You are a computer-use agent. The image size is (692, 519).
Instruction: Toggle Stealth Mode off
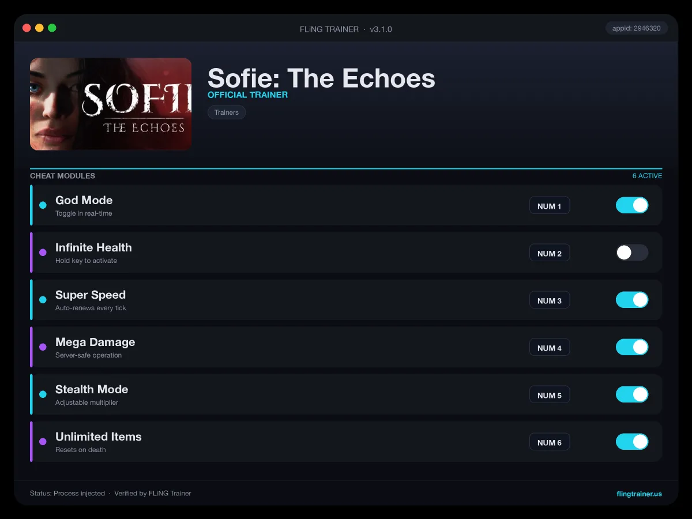click(632, 394)
